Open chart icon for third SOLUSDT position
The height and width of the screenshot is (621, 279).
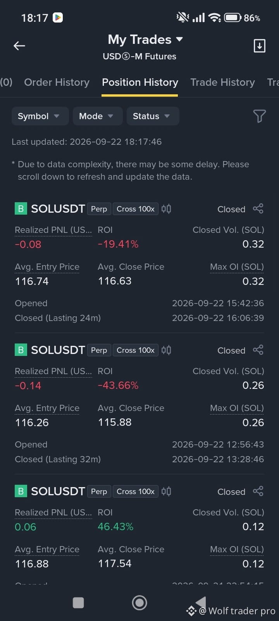166,491
